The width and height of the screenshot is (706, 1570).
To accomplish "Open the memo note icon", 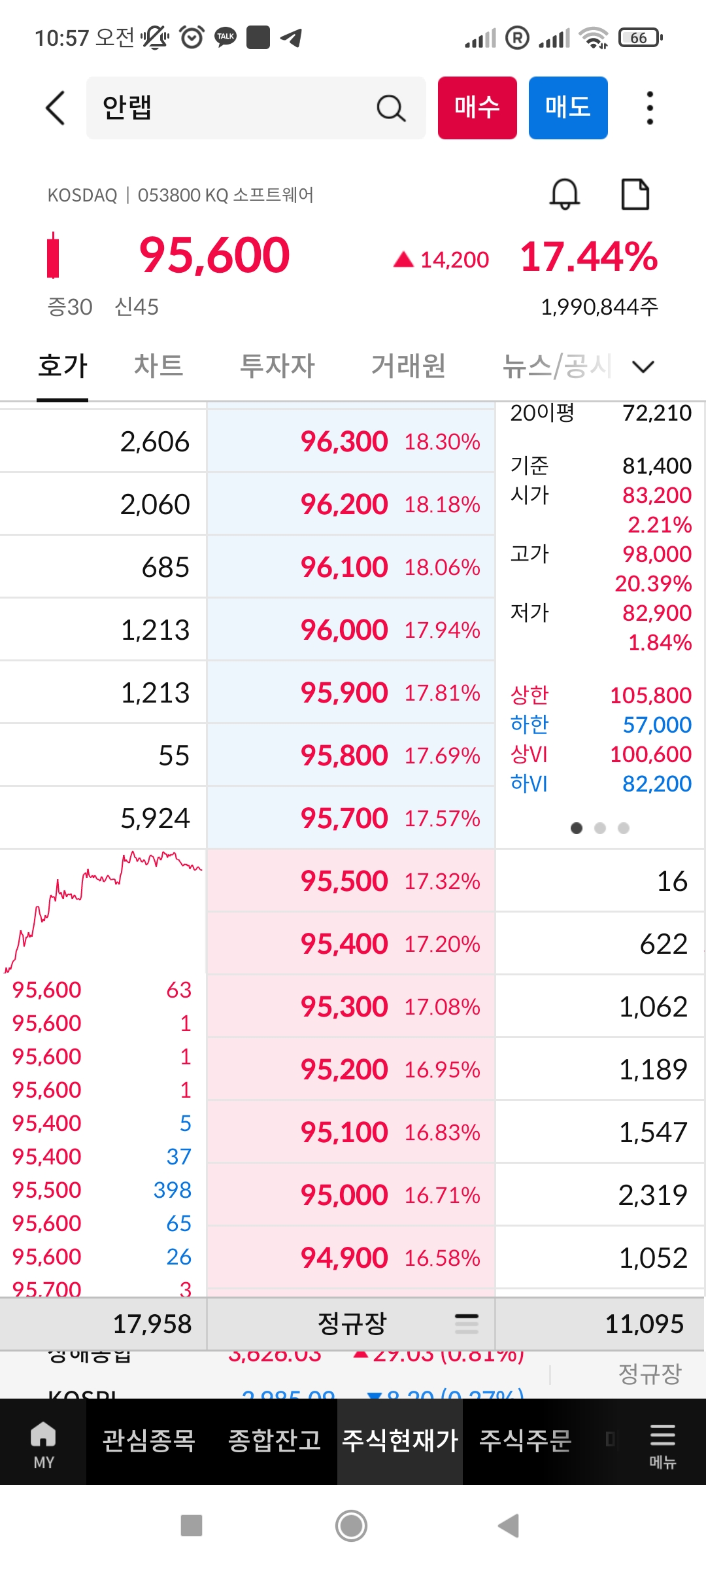I will 635,194.
